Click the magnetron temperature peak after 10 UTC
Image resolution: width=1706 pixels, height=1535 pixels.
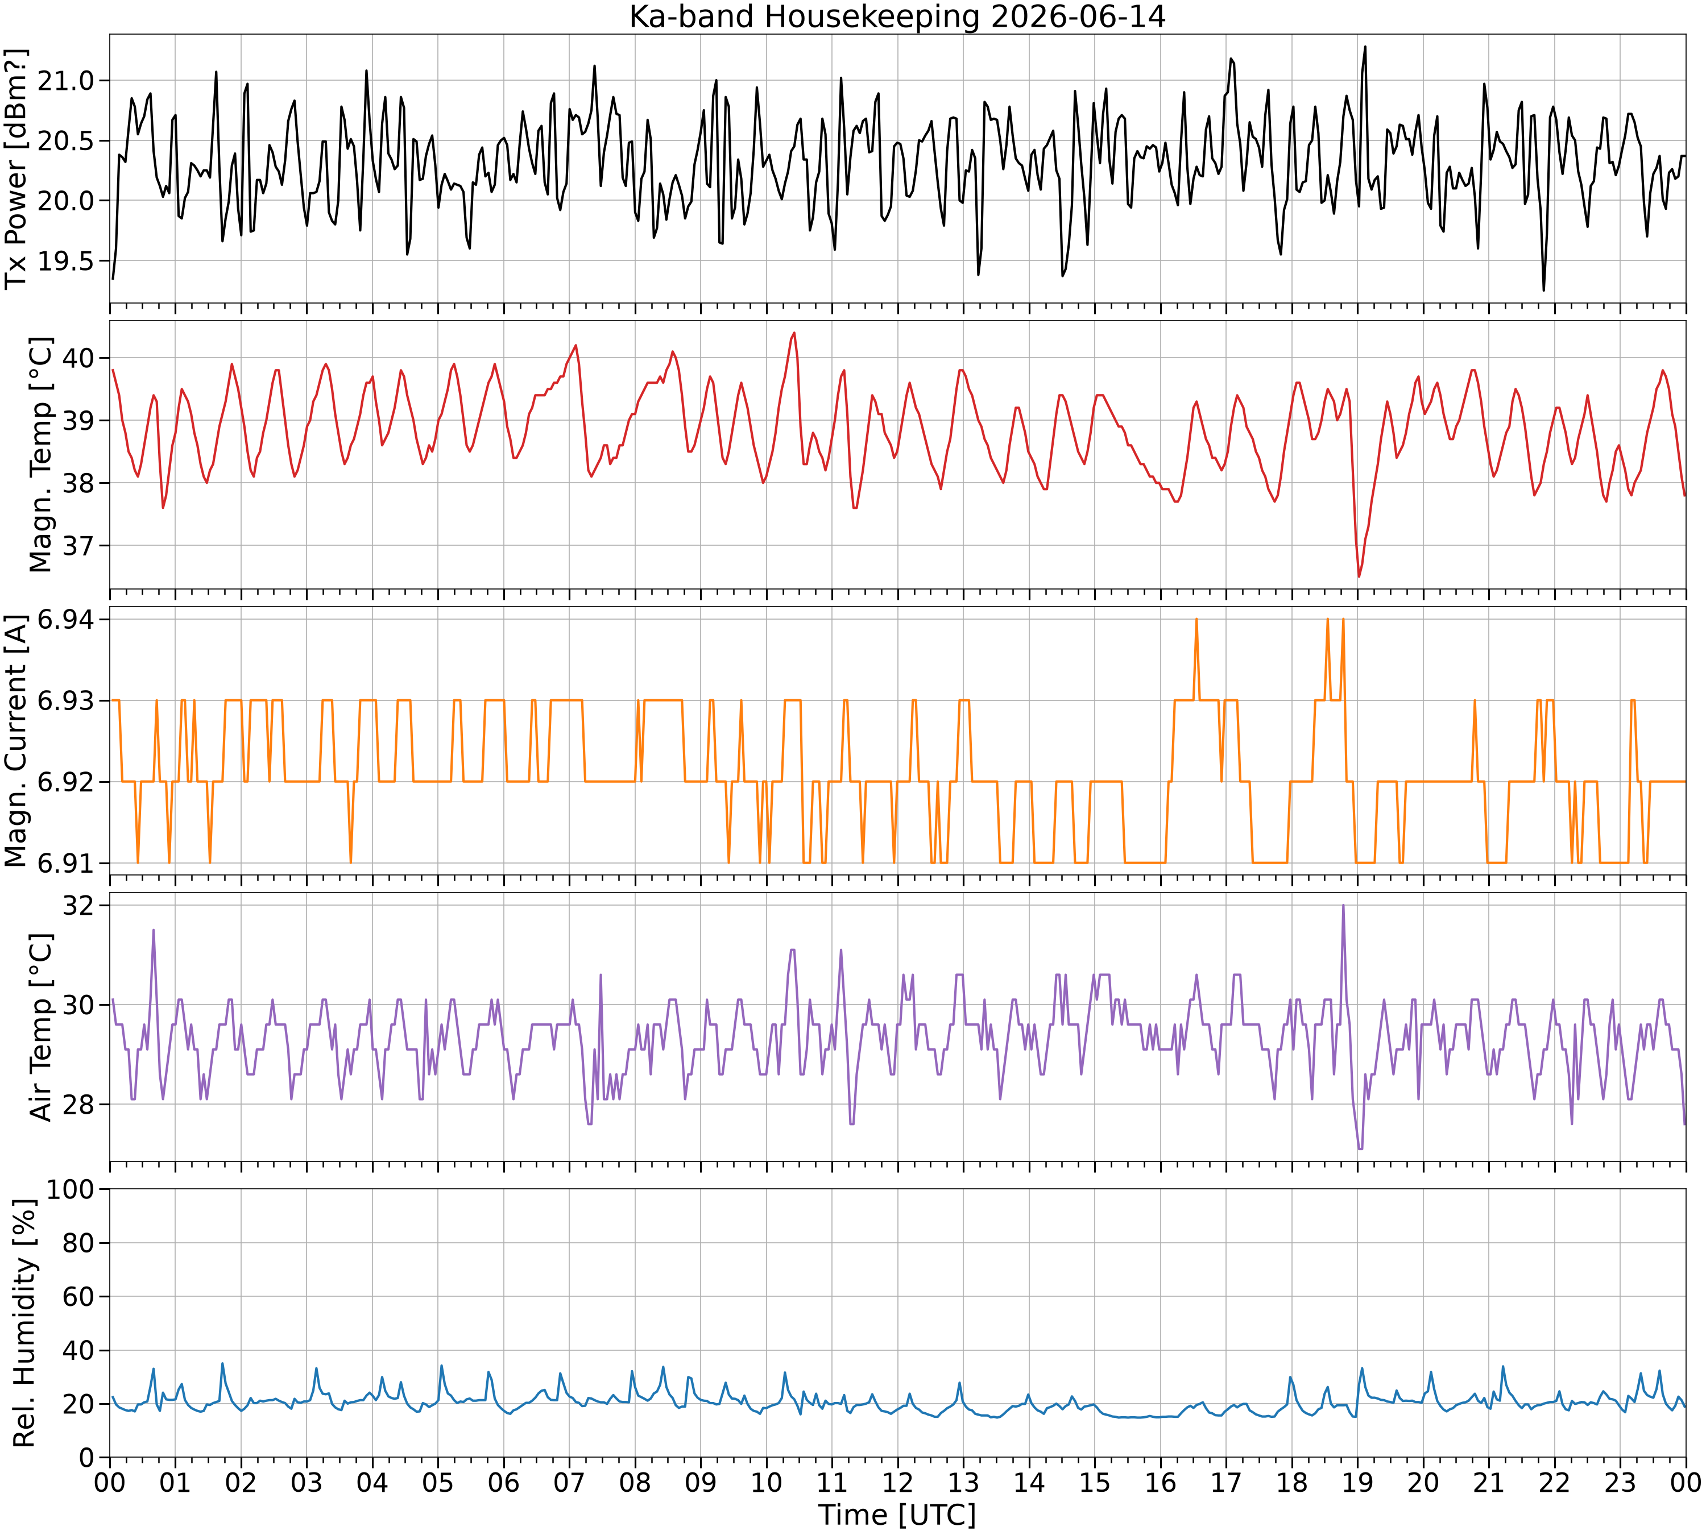tap(794, 334)
